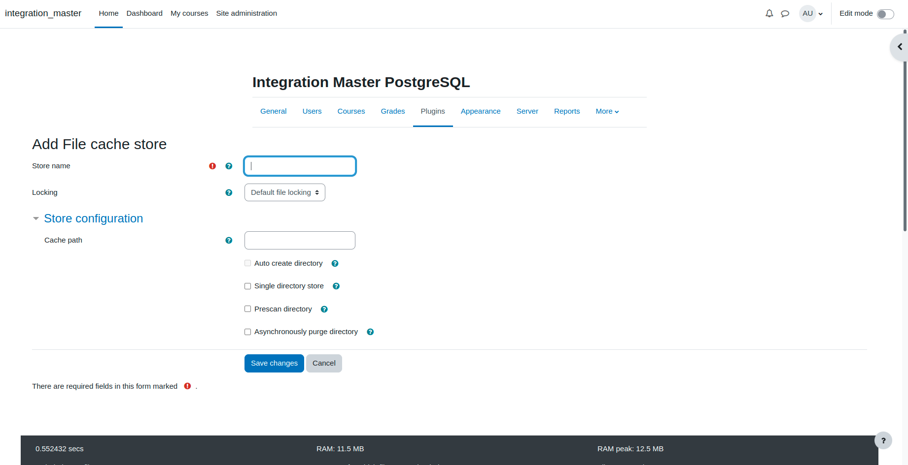Open the block drawer arrow icon
Image resolution: width=908 pixels, height=465 pixels.
[900, 47]
